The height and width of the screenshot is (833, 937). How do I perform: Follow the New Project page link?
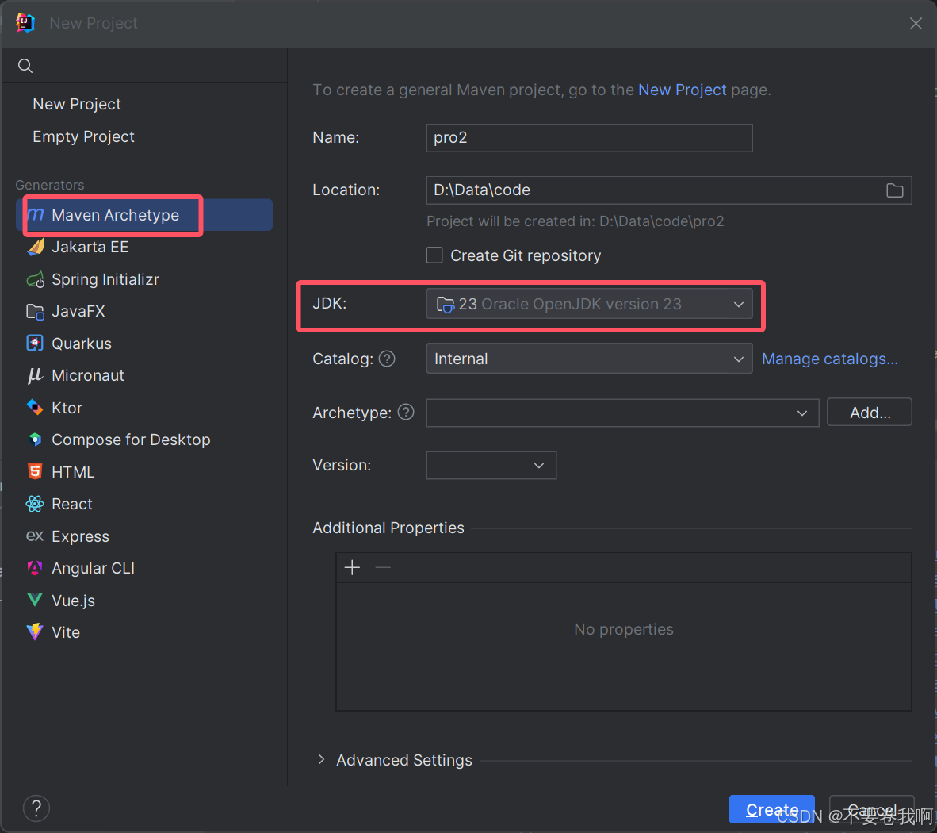point(682,90)
